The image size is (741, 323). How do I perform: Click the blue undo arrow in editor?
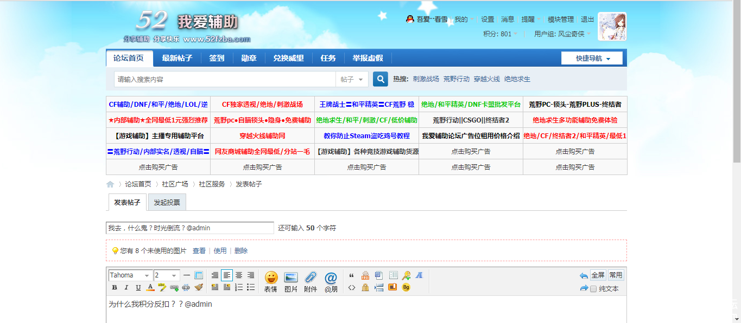pyautogui.click(x=584, y=276)
